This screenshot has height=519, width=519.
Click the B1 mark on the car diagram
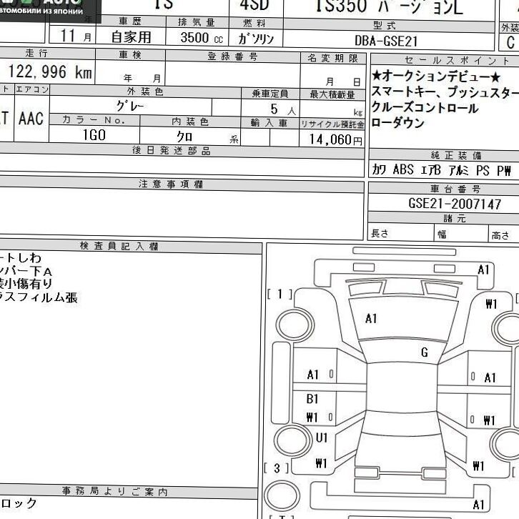(x=312, y=399)
